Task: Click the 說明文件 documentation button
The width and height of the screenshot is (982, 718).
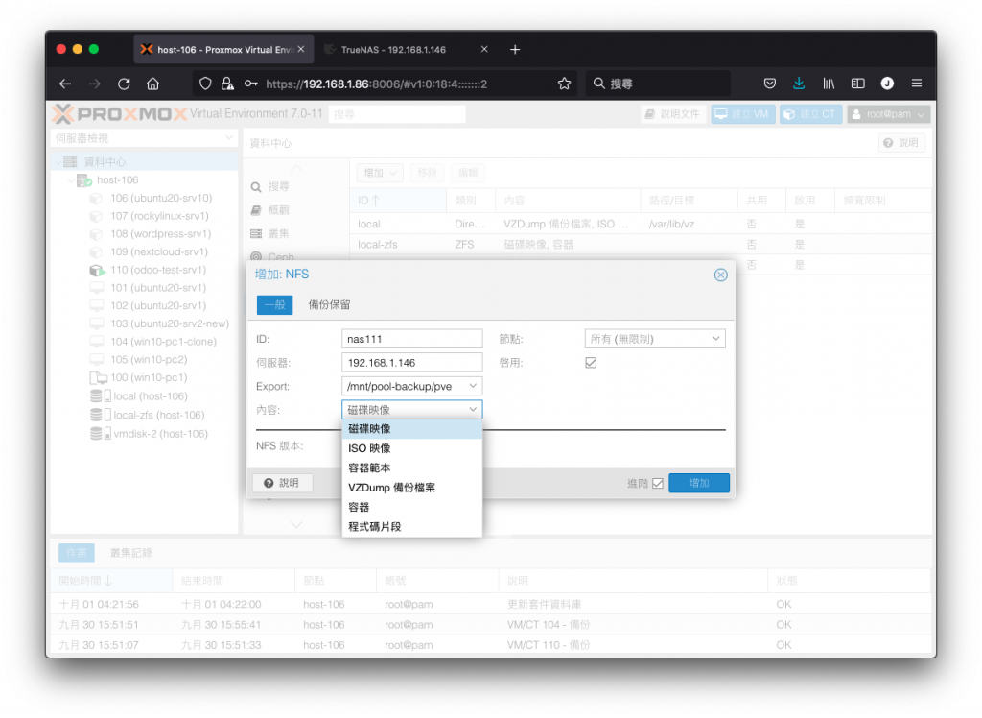Action: (x=673, y=114)
